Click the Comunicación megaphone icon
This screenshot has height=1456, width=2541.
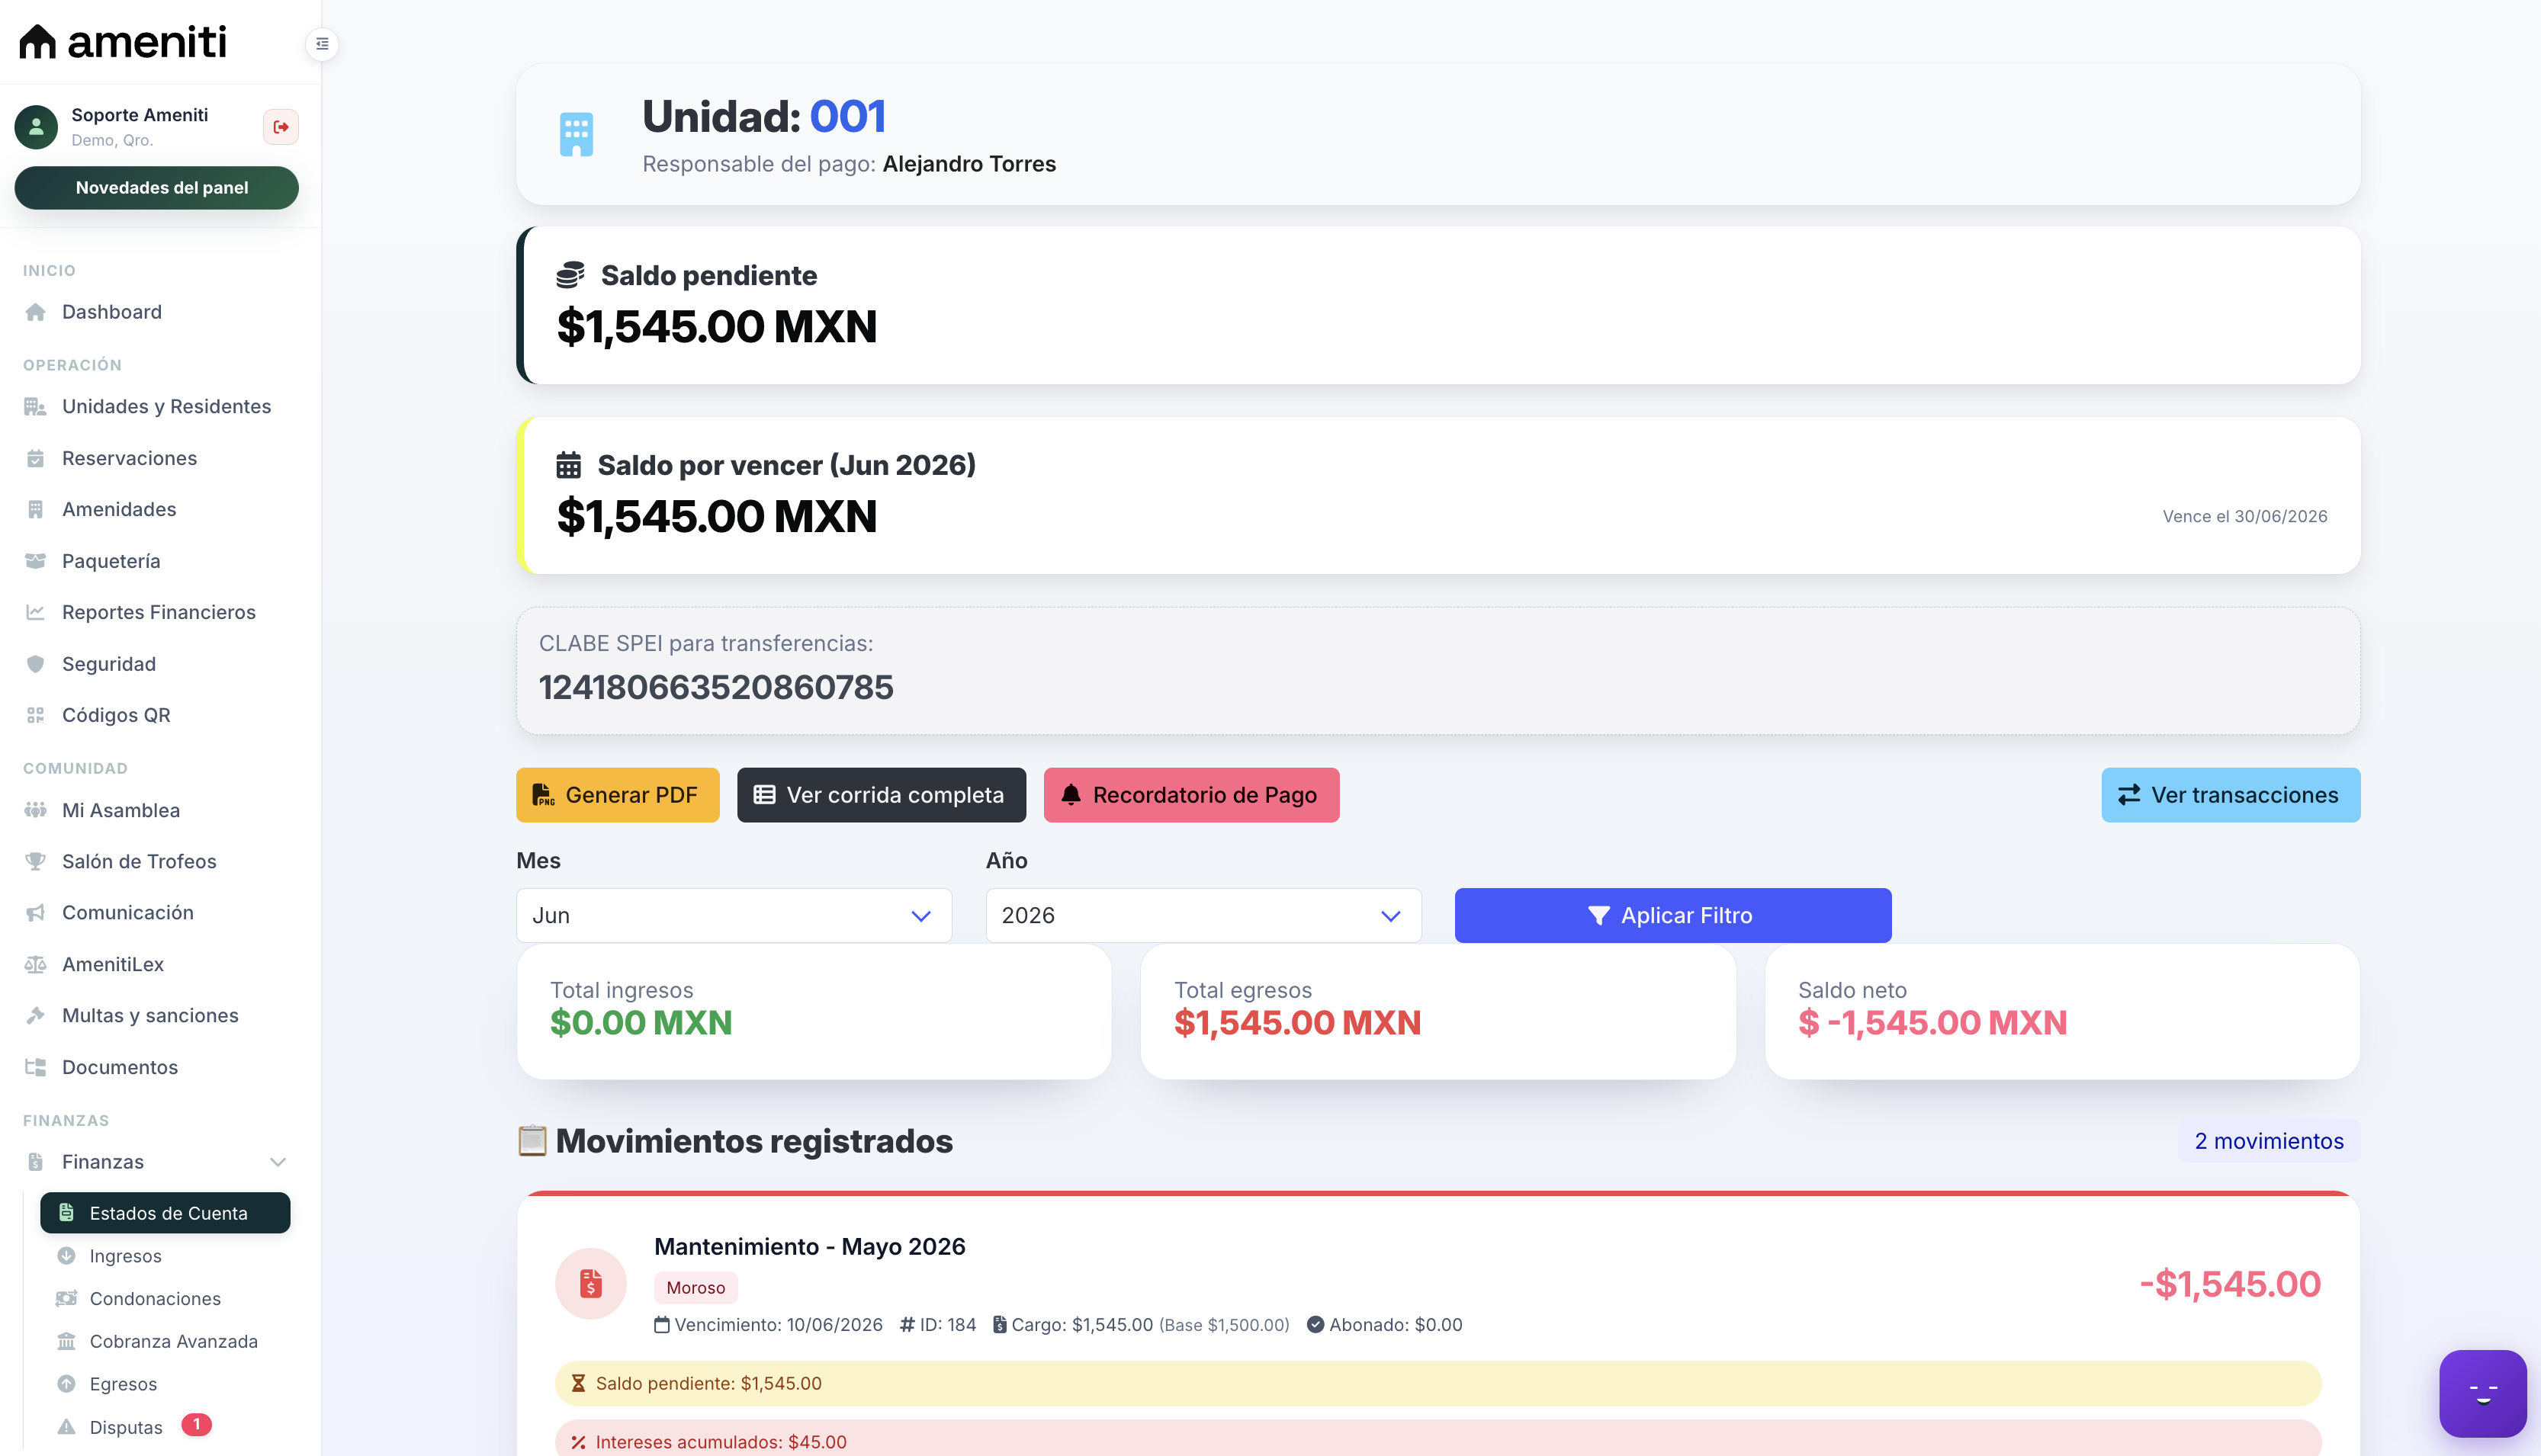(36, 913)
